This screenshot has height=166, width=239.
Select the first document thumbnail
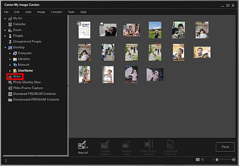point(84,30)
